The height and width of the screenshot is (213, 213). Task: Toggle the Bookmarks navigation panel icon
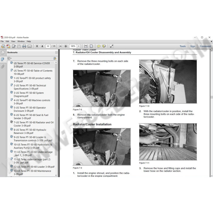[x=3, y=59]
